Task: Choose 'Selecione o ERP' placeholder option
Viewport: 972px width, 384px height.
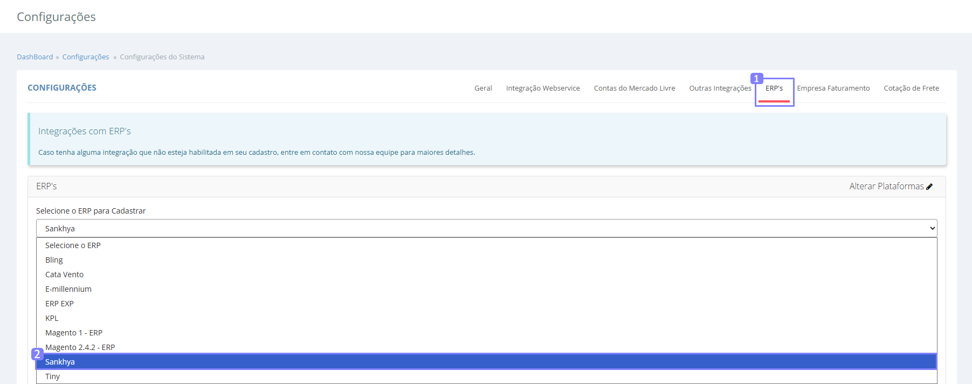Action: tap(487, 245)
